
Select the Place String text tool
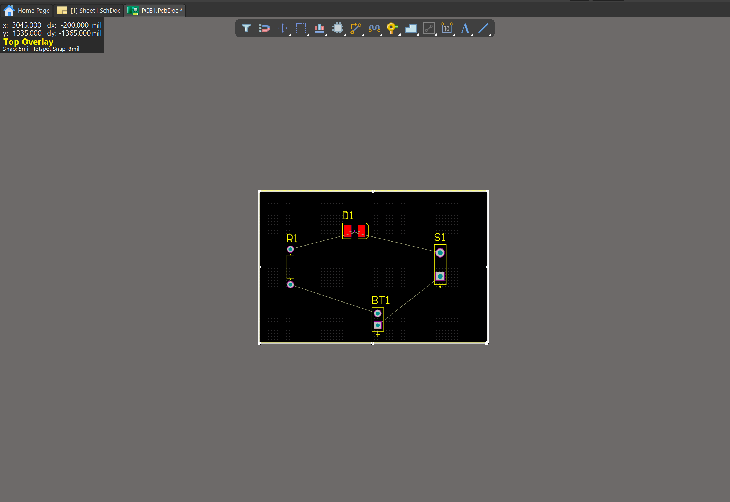[x=465, y=28]
